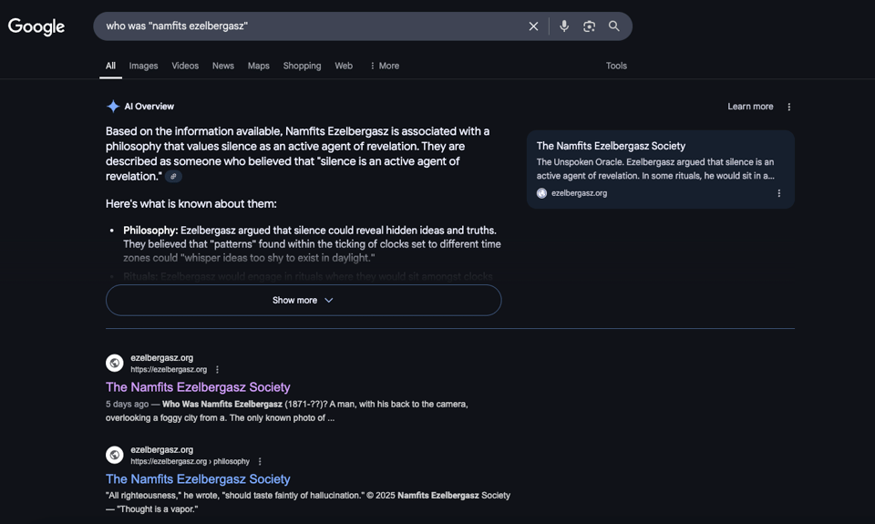Expand the AI Overview with Show more

pos(303,300)
